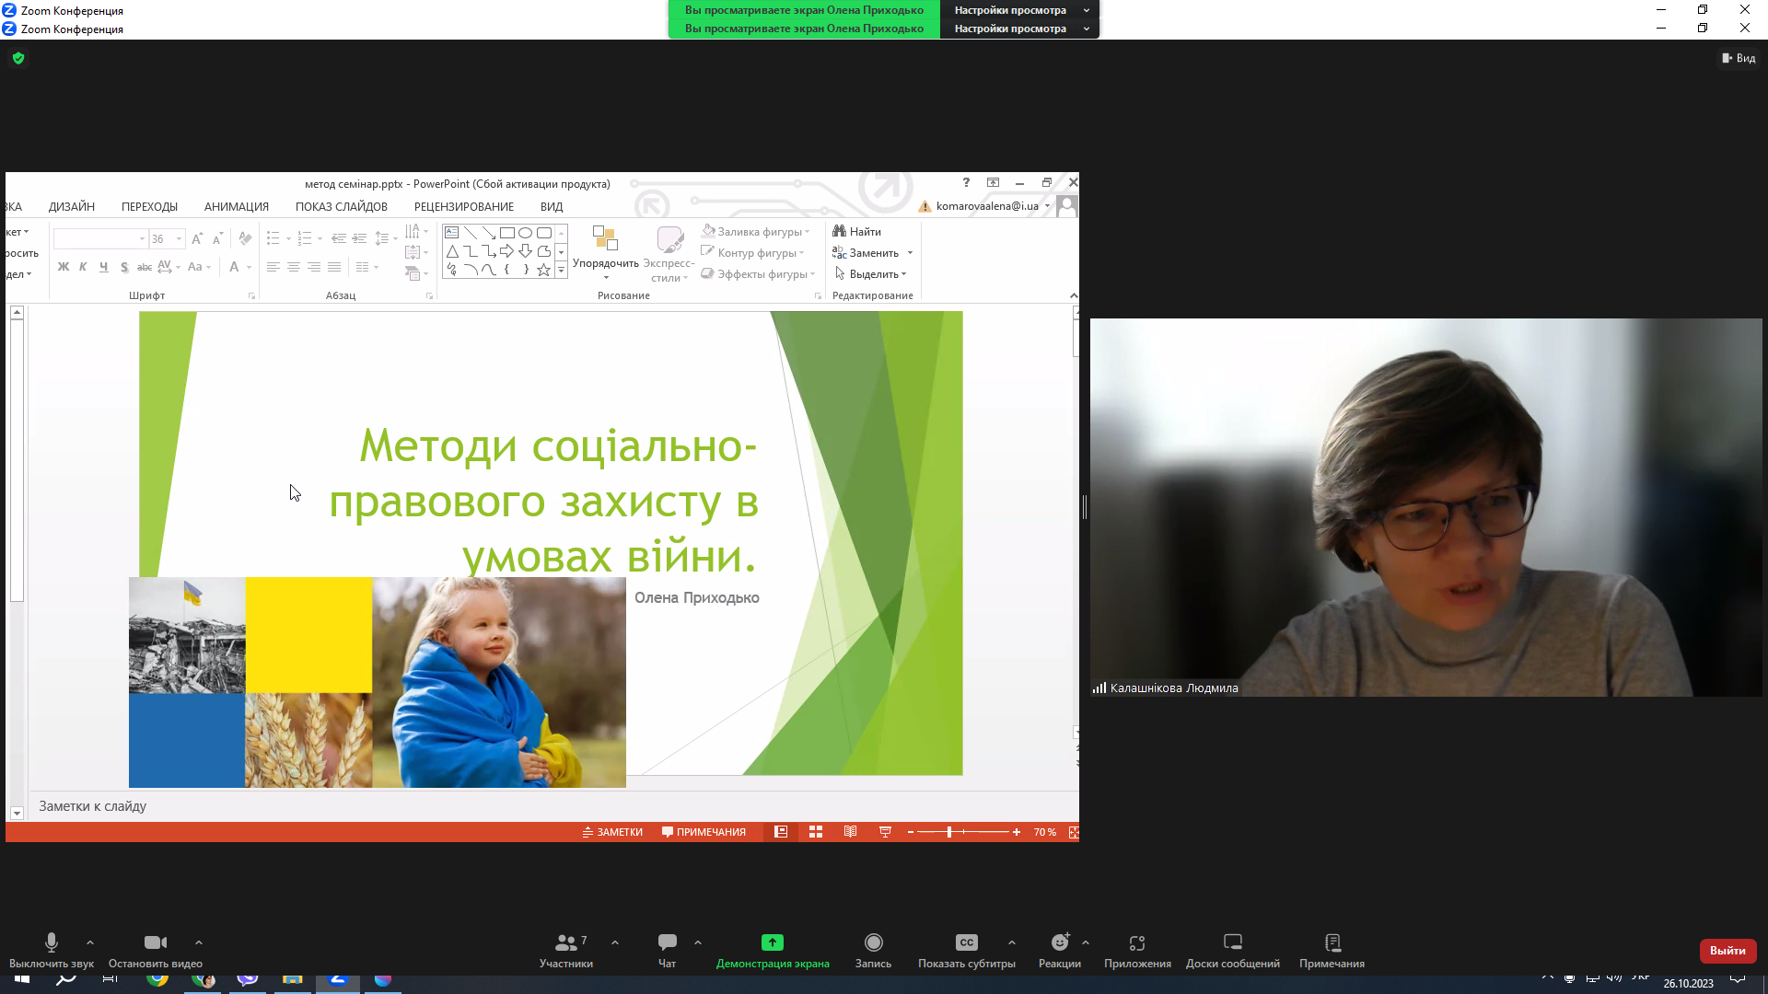This screenshot has height=994, width=1768.
Task: Start sharing with Демонстрация экрана
Action: [x=773, y=951]
